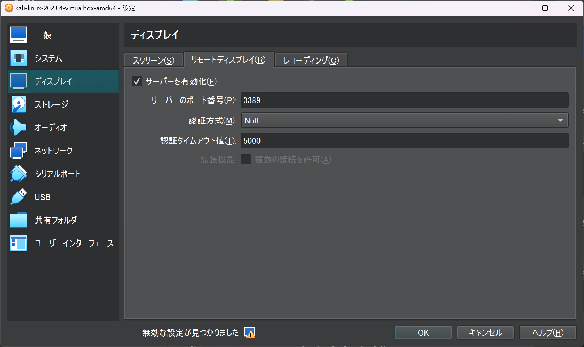Image resolution: width=584 pixels, height=347 pixels.
Task: Select the USB plug icon
Action: [18, 197]
